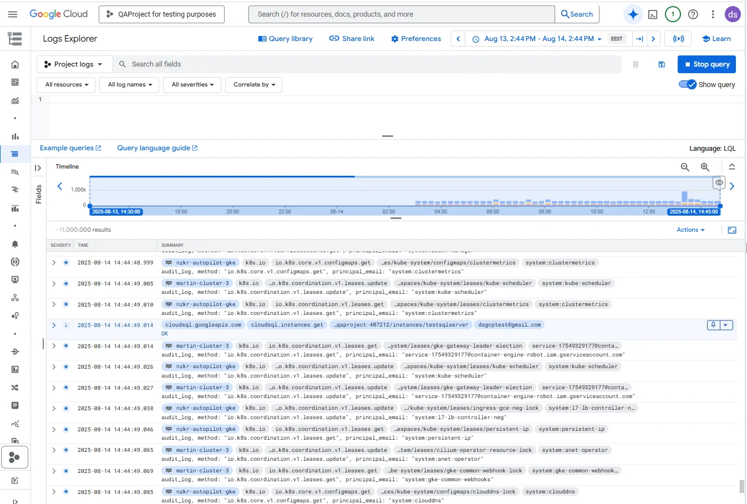Open the three-dot overflow menu
747x504 pixels.
pos(713,14)
